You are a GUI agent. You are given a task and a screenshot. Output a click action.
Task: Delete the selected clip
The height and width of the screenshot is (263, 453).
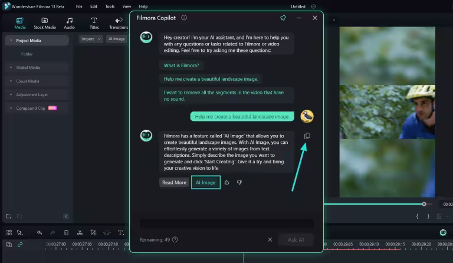(66, 232)
